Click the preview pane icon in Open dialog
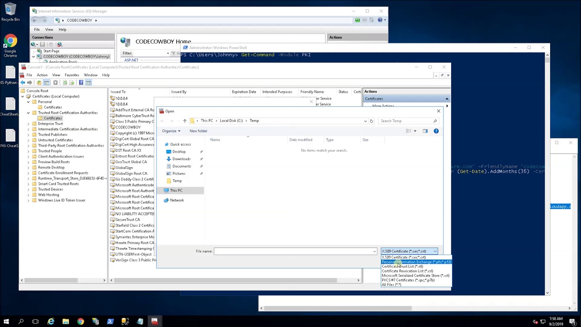The width and height of the screenshot is (581, 327). [425, 131]
